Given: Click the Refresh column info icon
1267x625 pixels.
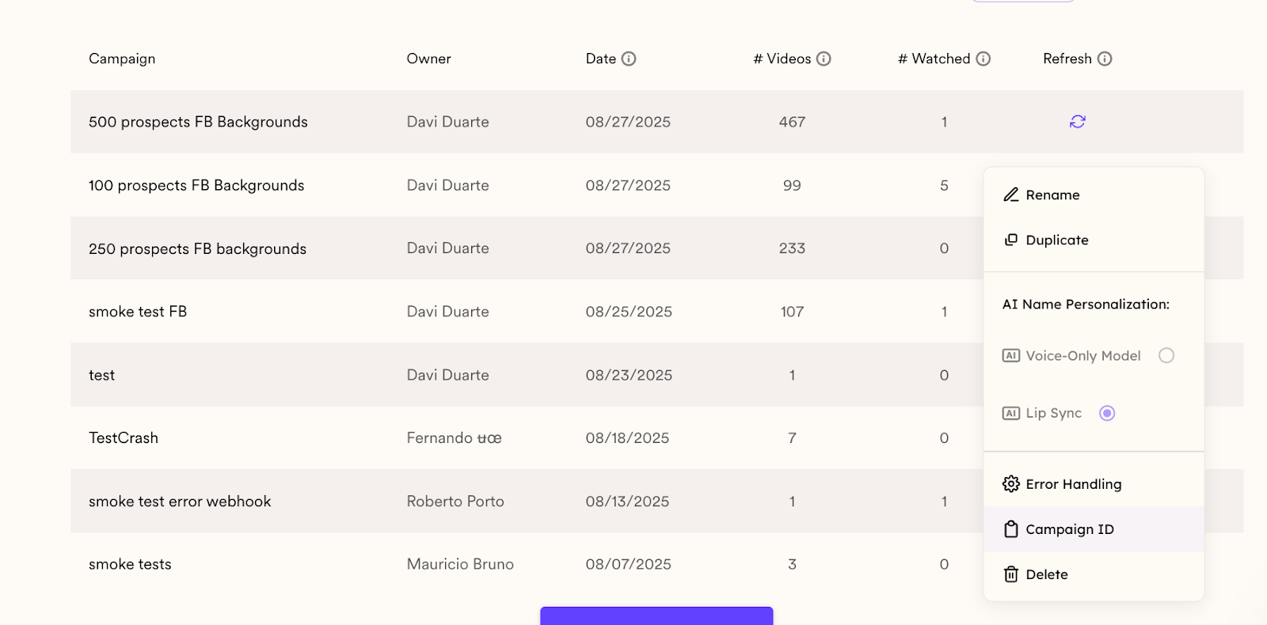Looking at the screenshot, I should [1105, 59].
